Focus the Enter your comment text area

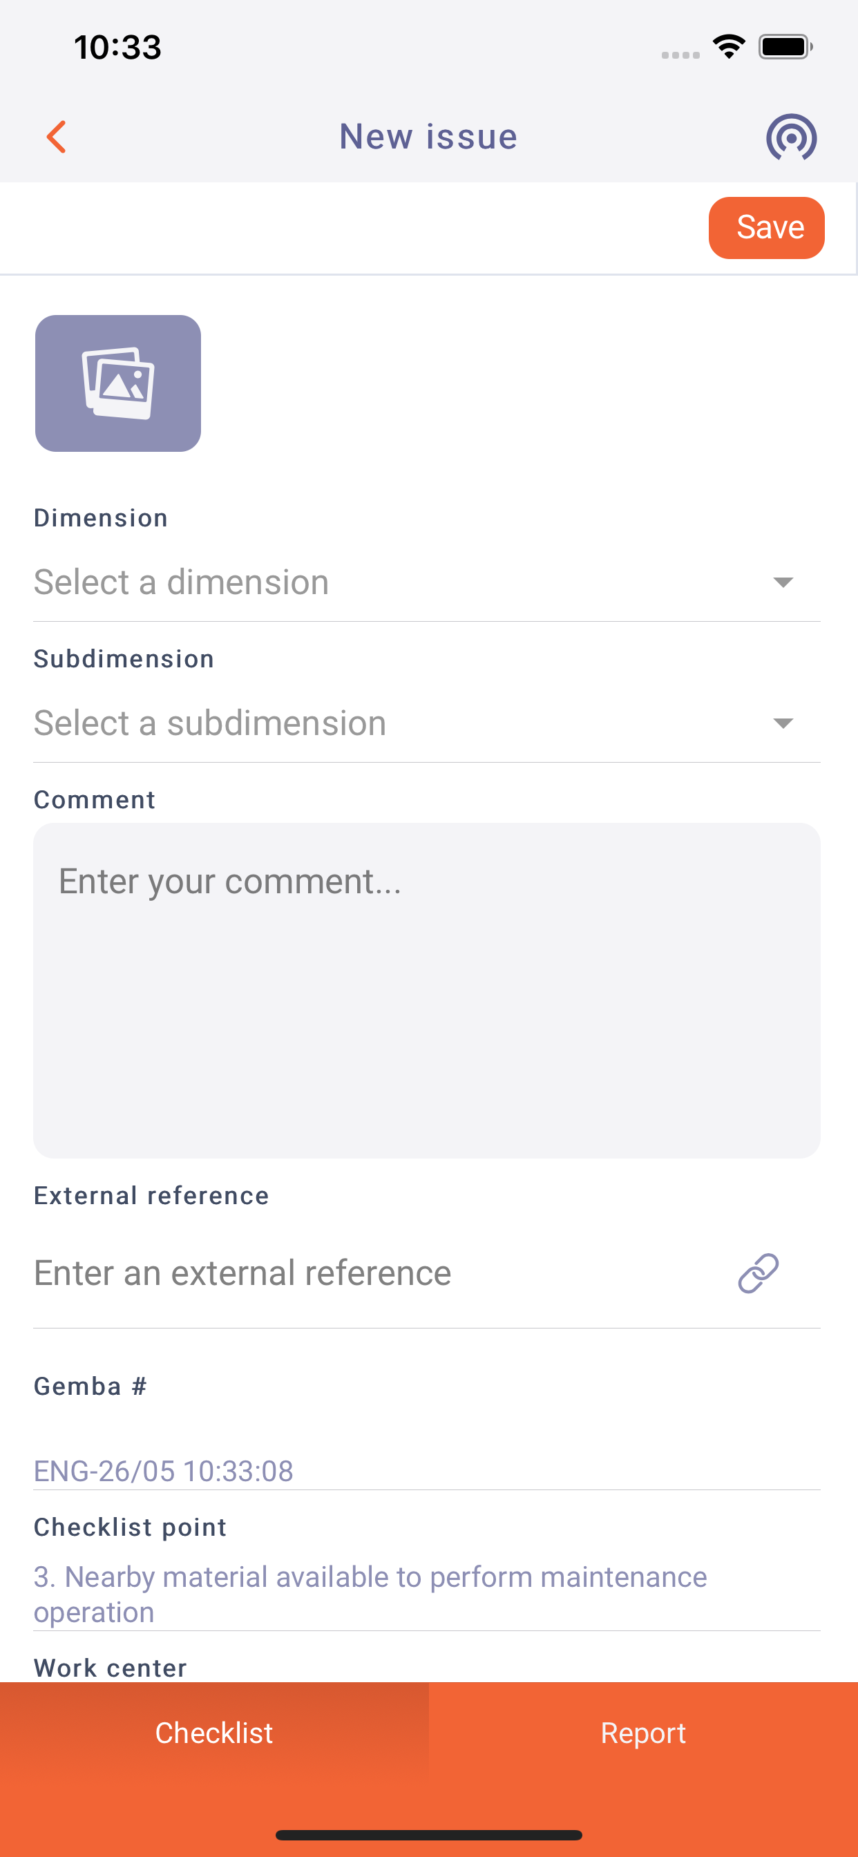(427, 991)
